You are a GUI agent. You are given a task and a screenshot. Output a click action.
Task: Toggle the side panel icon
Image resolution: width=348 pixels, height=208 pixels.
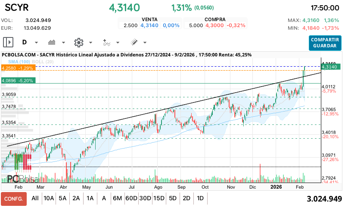(x=8, y=42)
